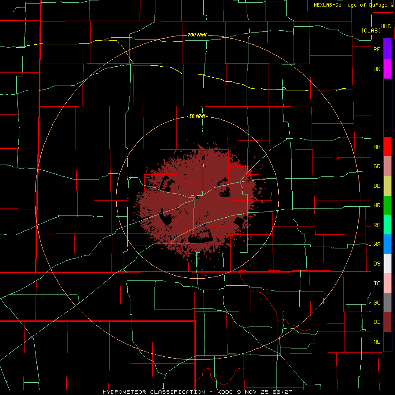Click the BI brown legend swatch

tap(388, 322)
